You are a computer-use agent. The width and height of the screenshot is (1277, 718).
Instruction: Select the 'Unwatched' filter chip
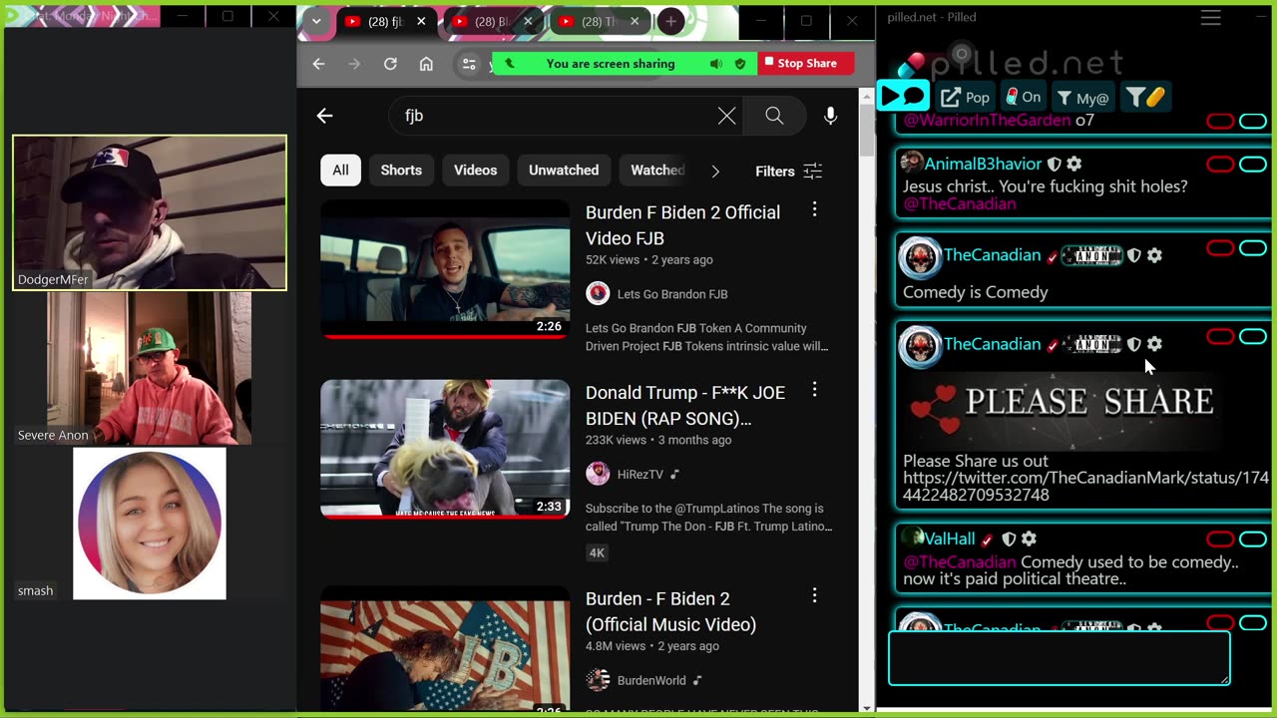pyautogui.click(x=564, y=171)
